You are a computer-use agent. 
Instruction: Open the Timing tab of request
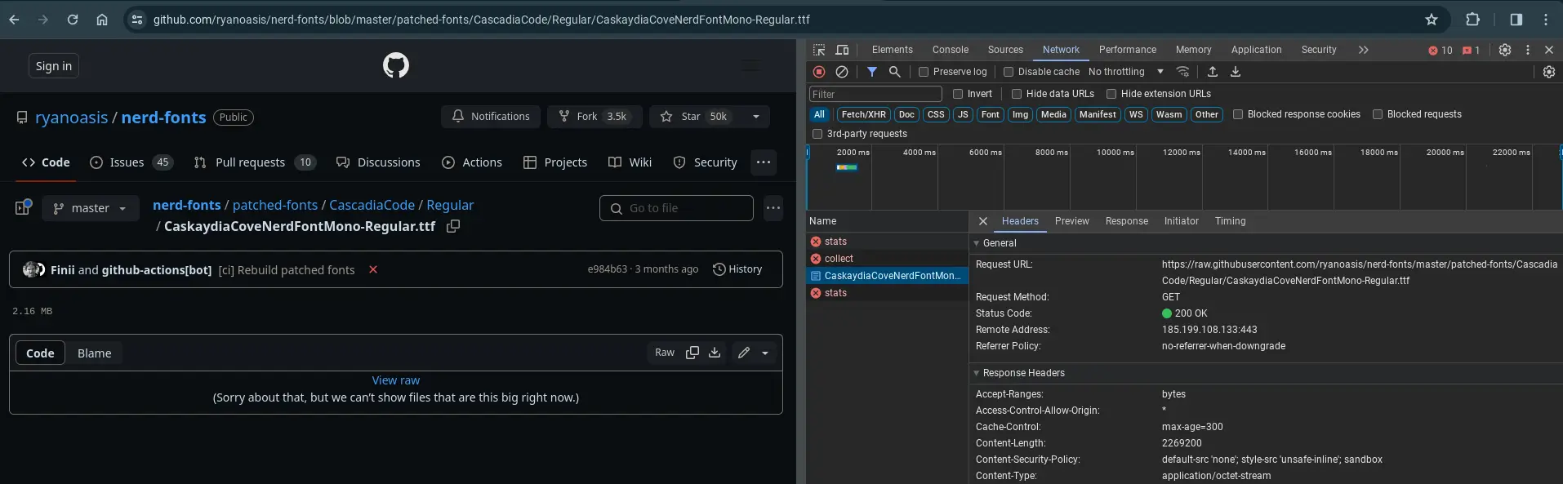pos(1230,221)
